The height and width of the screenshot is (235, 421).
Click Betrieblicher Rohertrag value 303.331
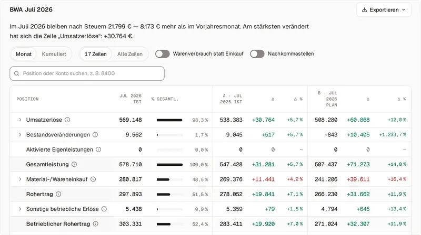[131, 224]
